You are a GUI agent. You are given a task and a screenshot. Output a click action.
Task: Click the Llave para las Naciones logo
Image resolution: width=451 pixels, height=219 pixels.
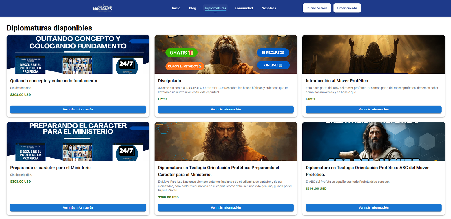(103, 8)
